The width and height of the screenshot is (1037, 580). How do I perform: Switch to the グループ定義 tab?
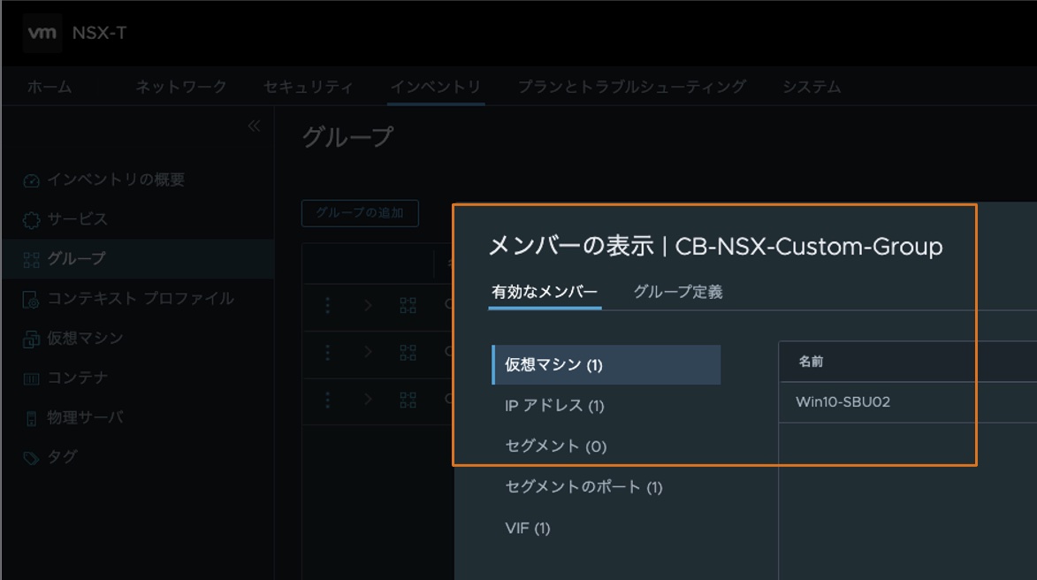click(x=678, y=292)
